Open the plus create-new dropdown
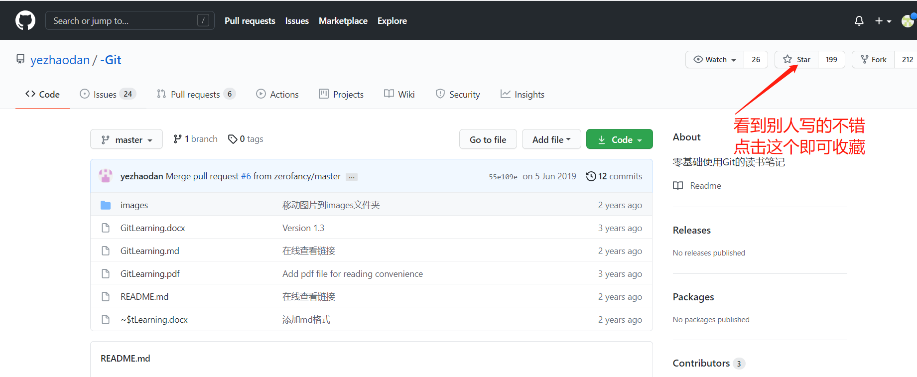917x377 pixels. click(x=883, y=21)
